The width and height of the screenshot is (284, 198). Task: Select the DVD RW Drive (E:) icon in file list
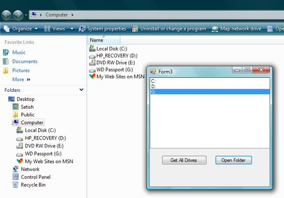point(92,62)
